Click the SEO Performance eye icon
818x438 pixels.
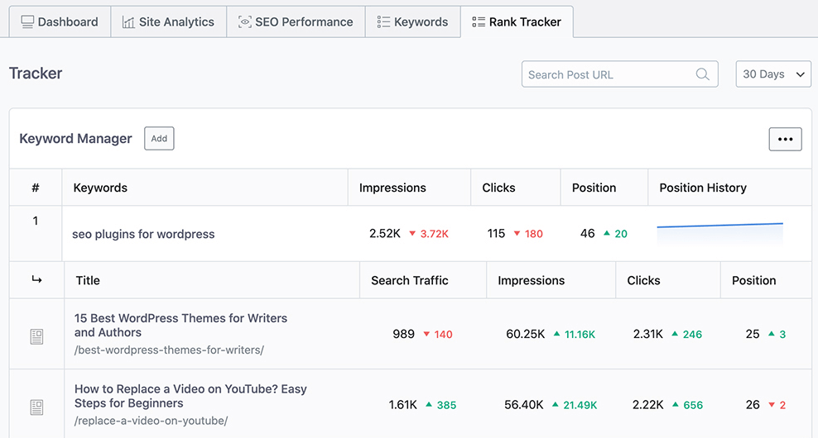pyautogui.click(x=245, y=21)
